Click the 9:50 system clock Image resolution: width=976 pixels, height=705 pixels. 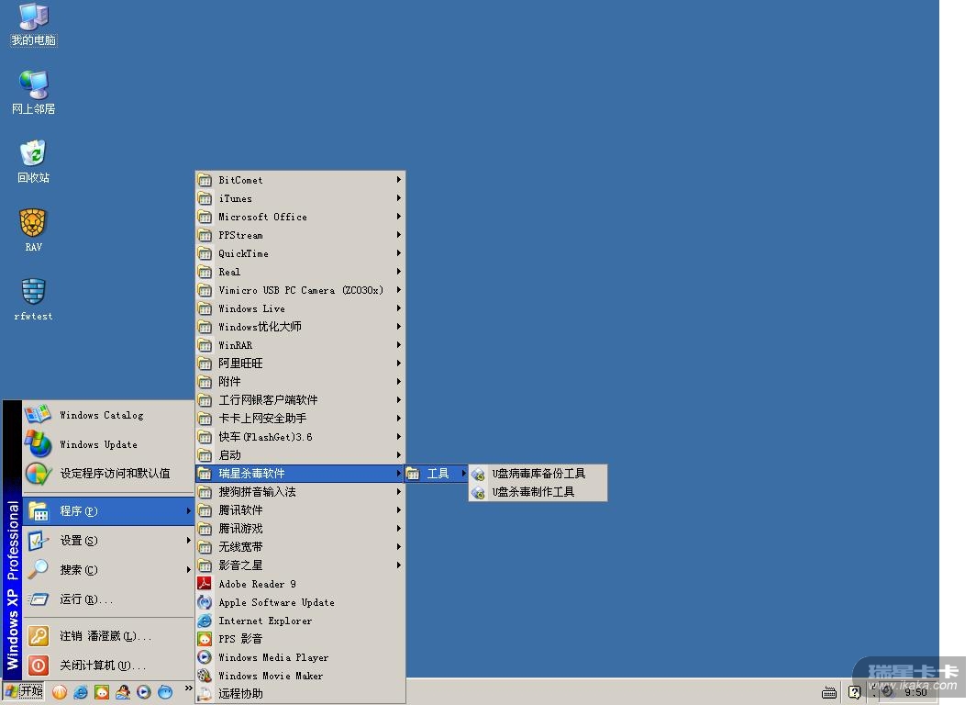tap(915, 692)
